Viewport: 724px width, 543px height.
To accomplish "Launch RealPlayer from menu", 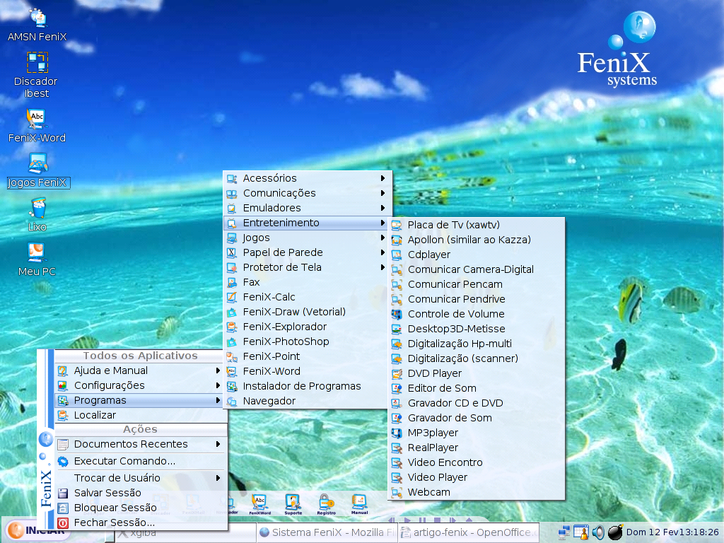I will pyautogui.click(x=476, y=448).
